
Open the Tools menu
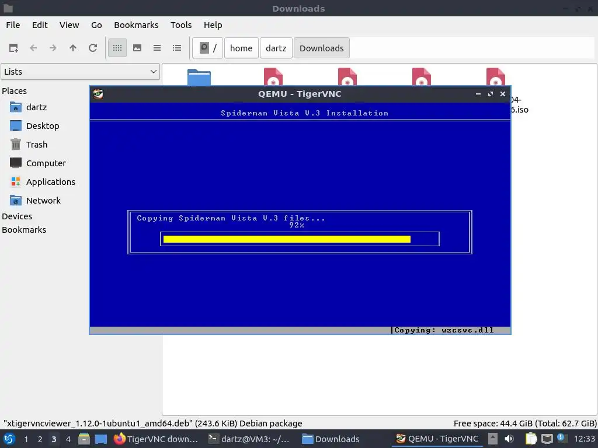[181, 25]
